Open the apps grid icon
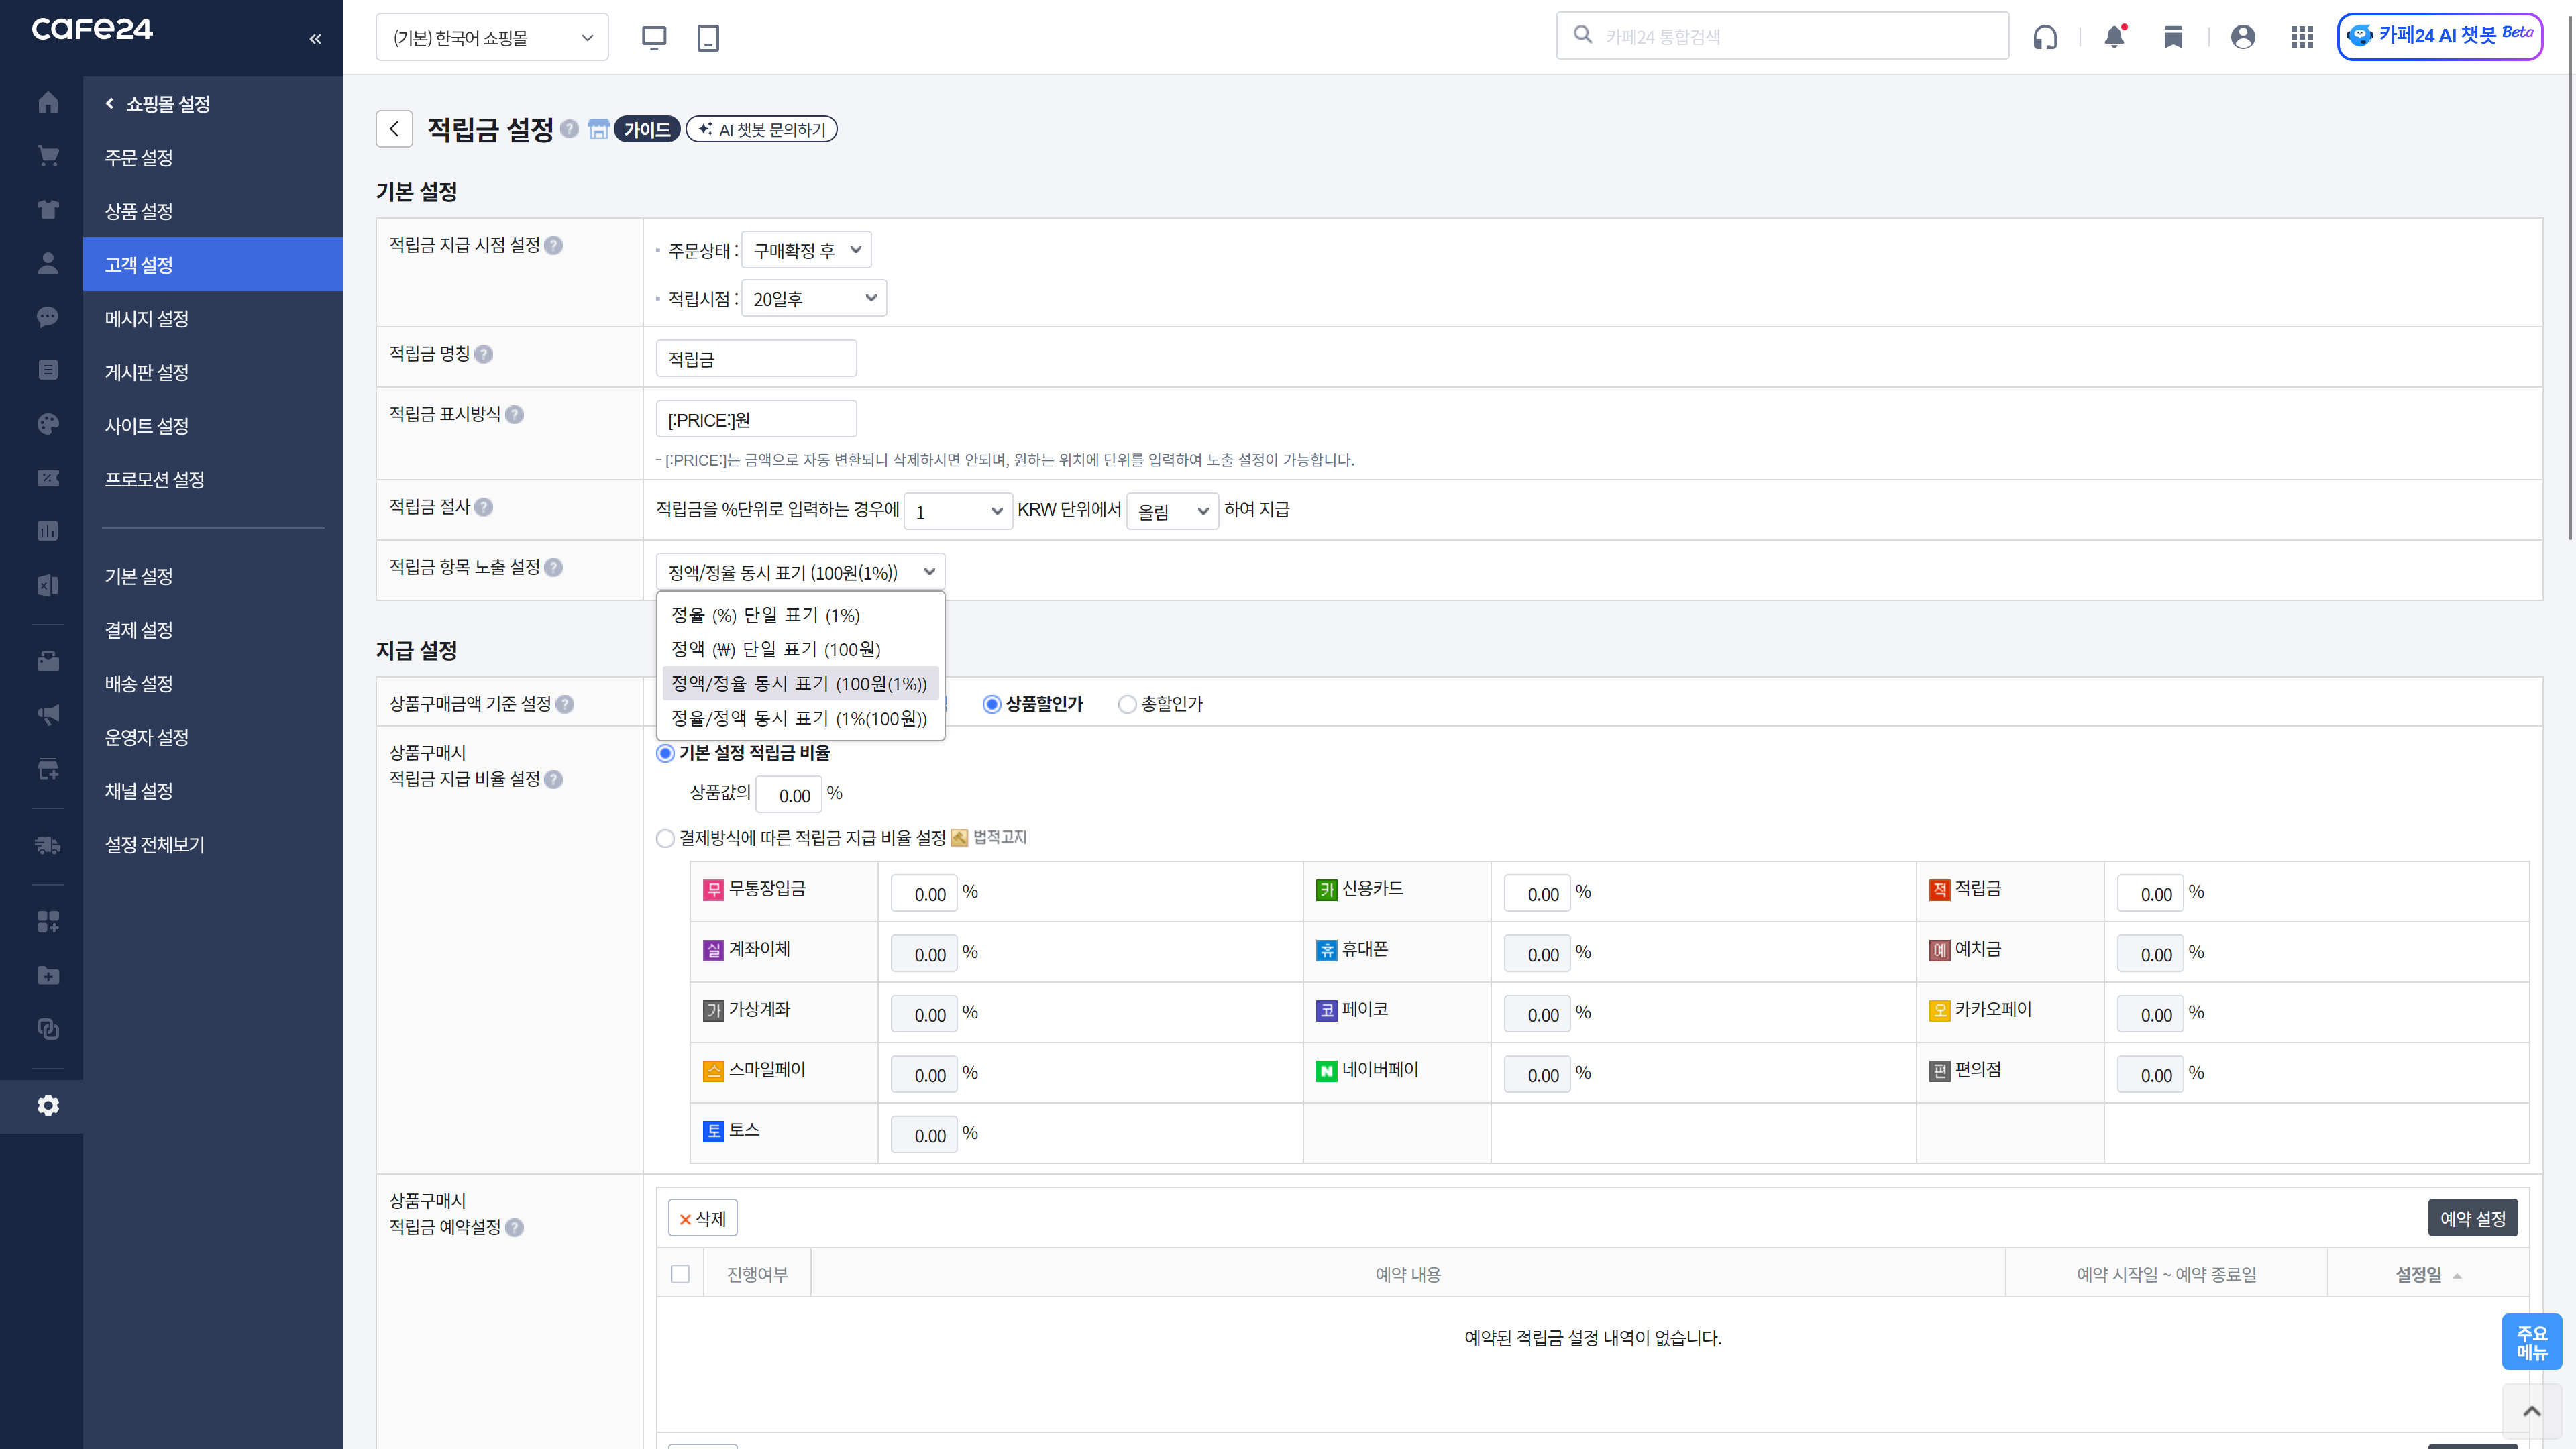This screenshot has width=2576, height=1449. pos(2301,37)
